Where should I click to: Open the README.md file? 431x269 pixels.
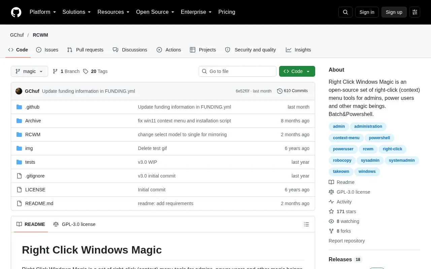point(39,203)
